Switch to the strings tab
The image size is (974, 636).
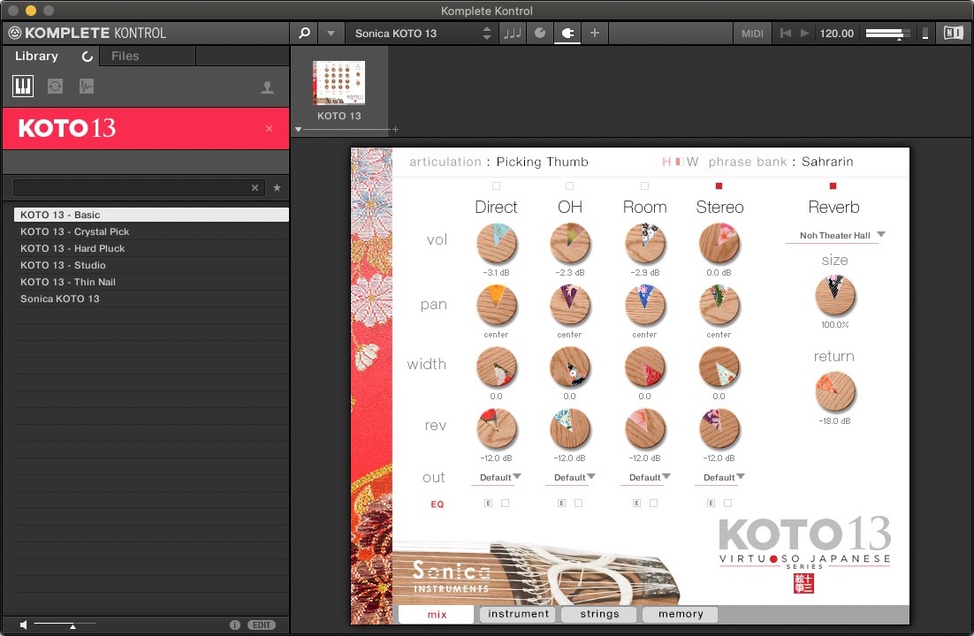click(598, 614)
